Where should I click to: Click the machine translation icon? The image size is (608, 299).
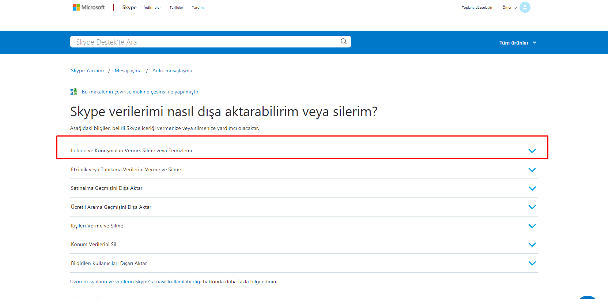74,92
